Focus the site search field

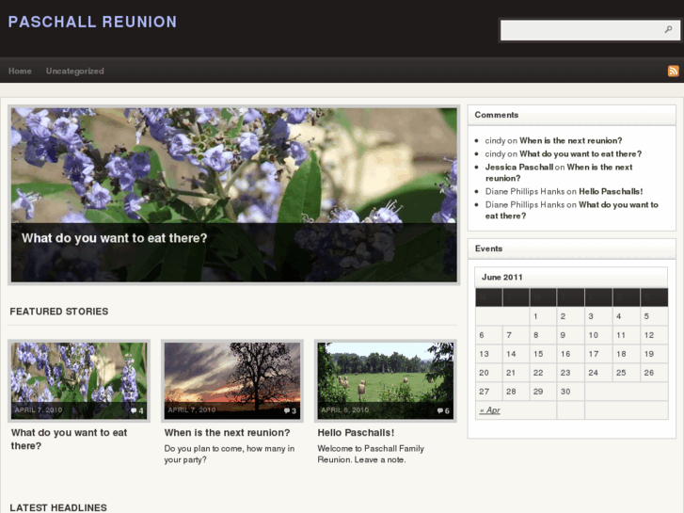(589, 30)
